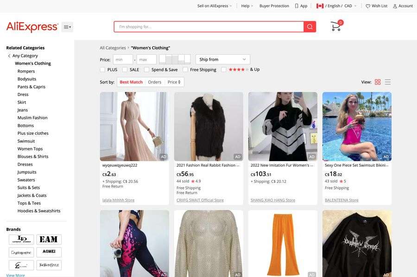This screenshot has height=277, width=417.
Task: Click the ID brand logo
Action: (x=21, y=239)
